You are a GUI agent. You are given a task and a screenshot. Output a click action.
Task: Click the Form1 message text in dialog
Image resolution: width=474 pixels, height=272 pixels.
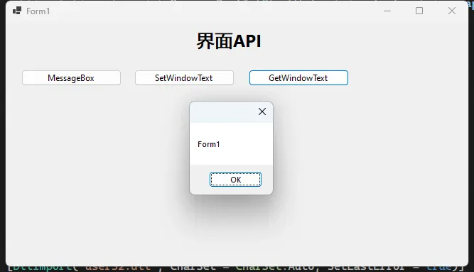pyautogui.click(x=209, y=144)
